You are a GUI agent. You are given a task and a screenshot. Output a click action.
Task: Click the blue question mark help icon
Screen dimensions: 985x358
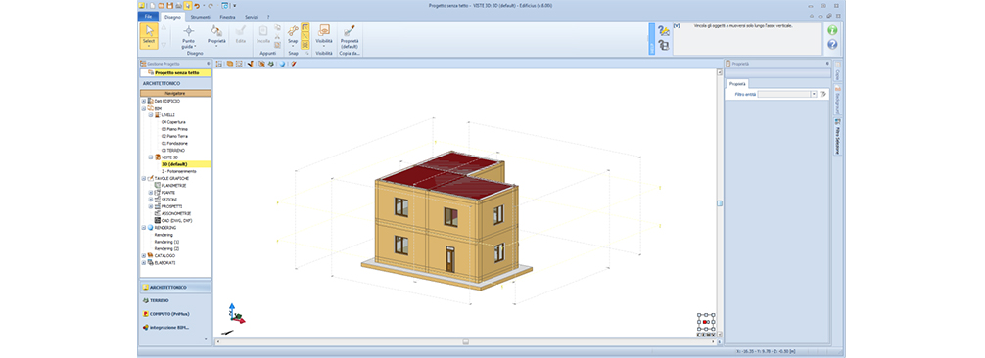[x=832, y=45]
